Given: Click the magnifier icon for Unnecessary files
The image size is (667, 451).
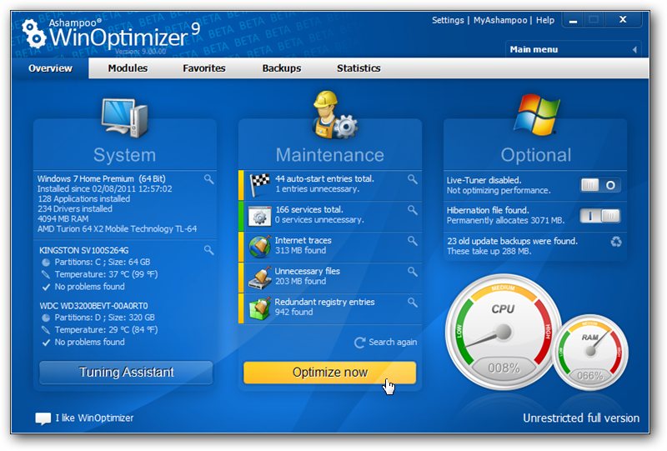Looking at the screenshot, I should (412, 272).
